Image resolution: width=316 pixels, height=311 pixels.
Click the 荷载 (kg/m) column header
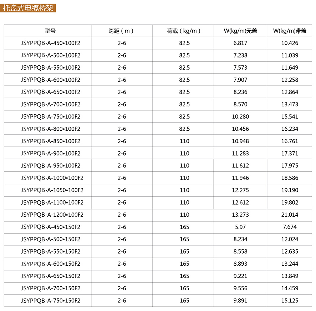click(184, 31)
